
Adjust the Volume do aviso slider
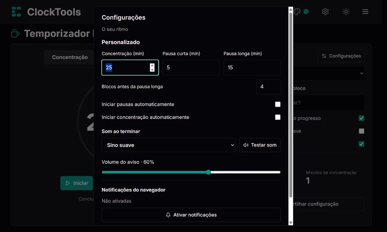point(191,172)
